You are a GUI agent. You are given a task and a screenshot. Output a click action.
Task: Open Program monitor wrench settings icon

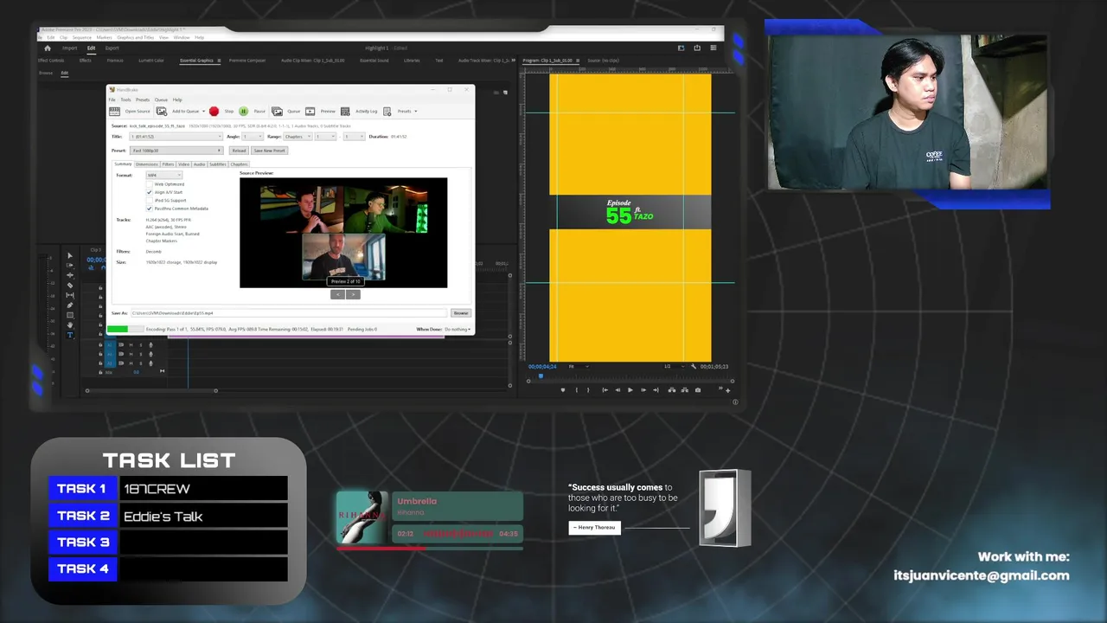click(x=694, y=366)
